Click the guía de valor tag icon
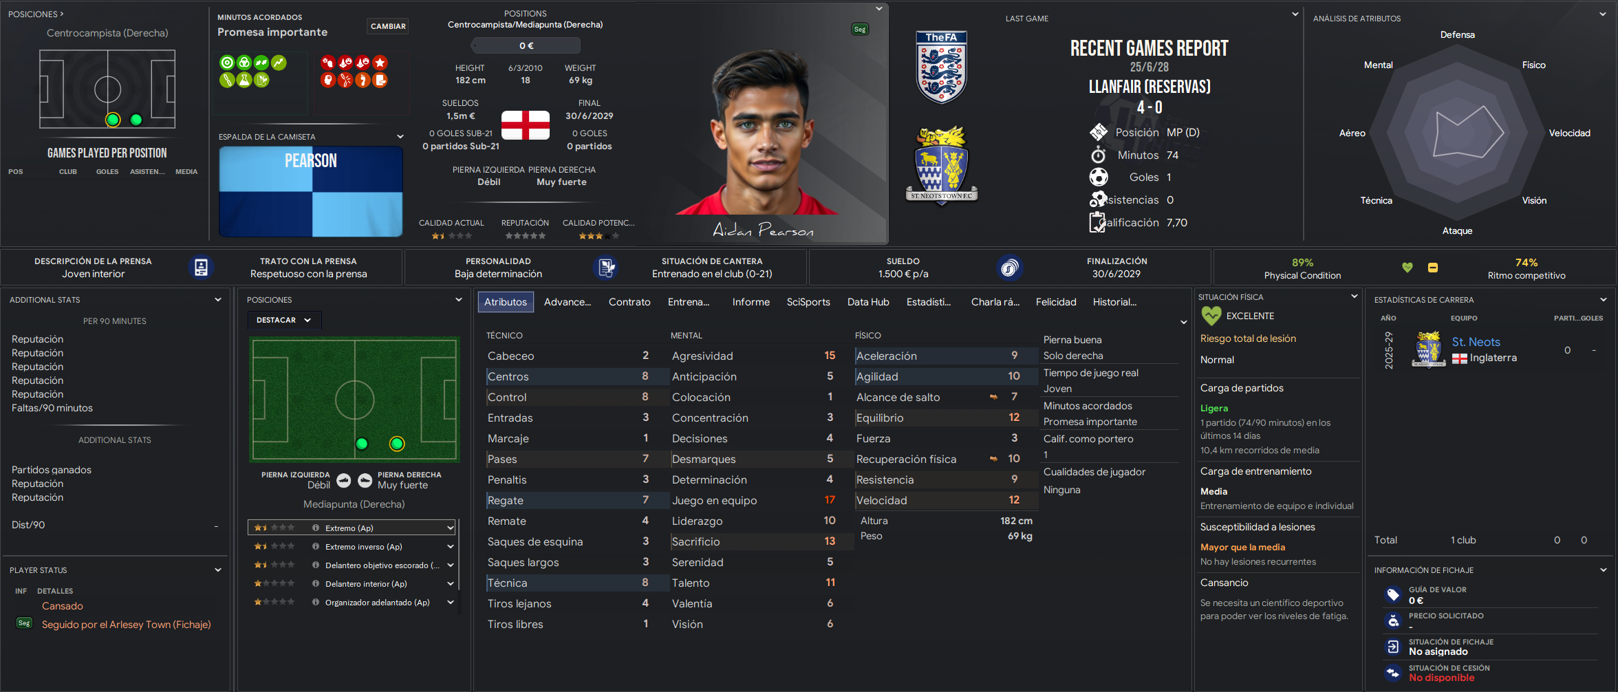1618x692 pixels. click(1393, 595)
